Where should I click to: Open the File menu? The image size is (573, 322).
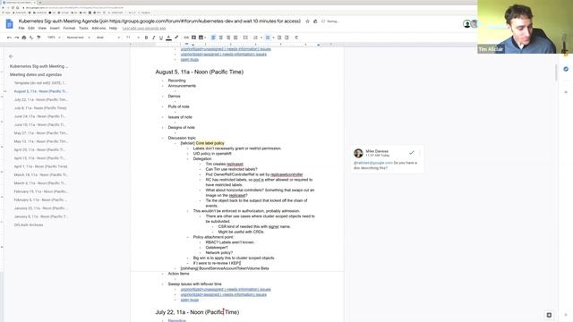[21, 28]
